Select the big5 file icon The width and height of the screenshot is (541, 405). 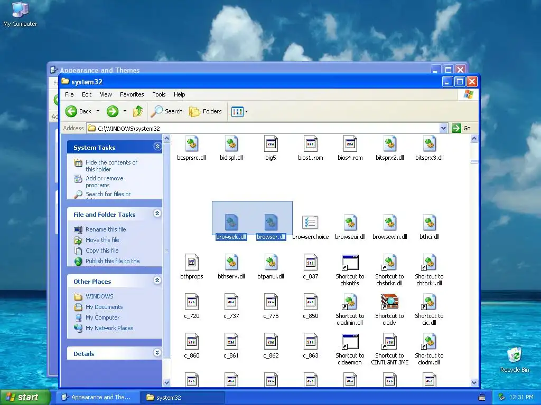(x=271, y=143)
